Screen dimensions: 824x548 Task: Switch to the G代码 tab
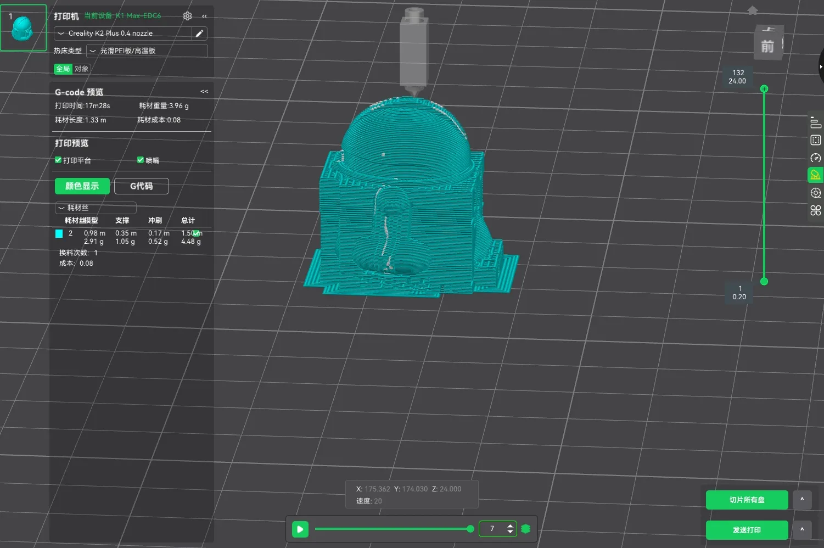(x=142, y=186)
